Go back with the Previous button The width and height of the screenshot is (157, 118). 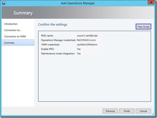point(110,111)
